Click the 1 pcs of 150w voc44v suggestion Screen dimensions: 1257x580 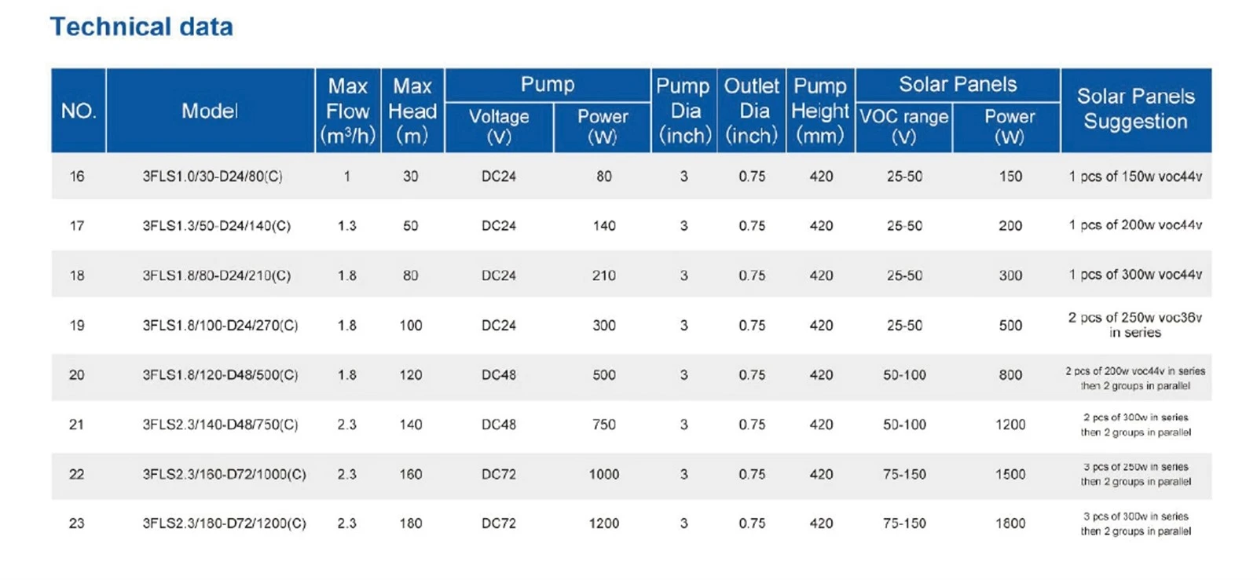(1135, 177)
